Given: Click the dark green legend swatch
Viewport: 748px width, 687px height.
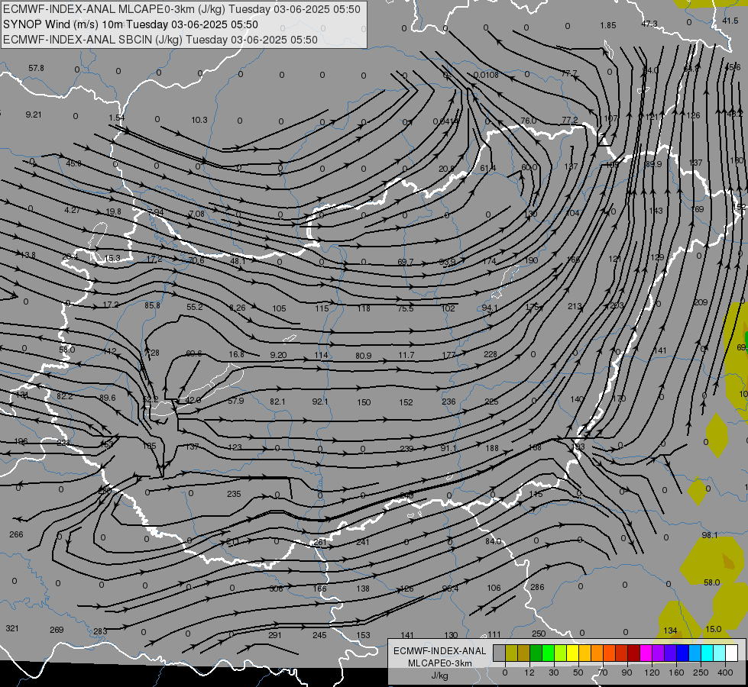Looking at the screenshot, I should [536, 653].
